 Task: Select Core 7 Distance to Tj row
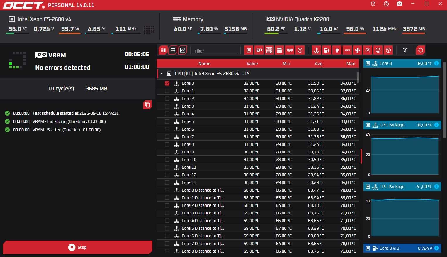[x=258, y=244]
